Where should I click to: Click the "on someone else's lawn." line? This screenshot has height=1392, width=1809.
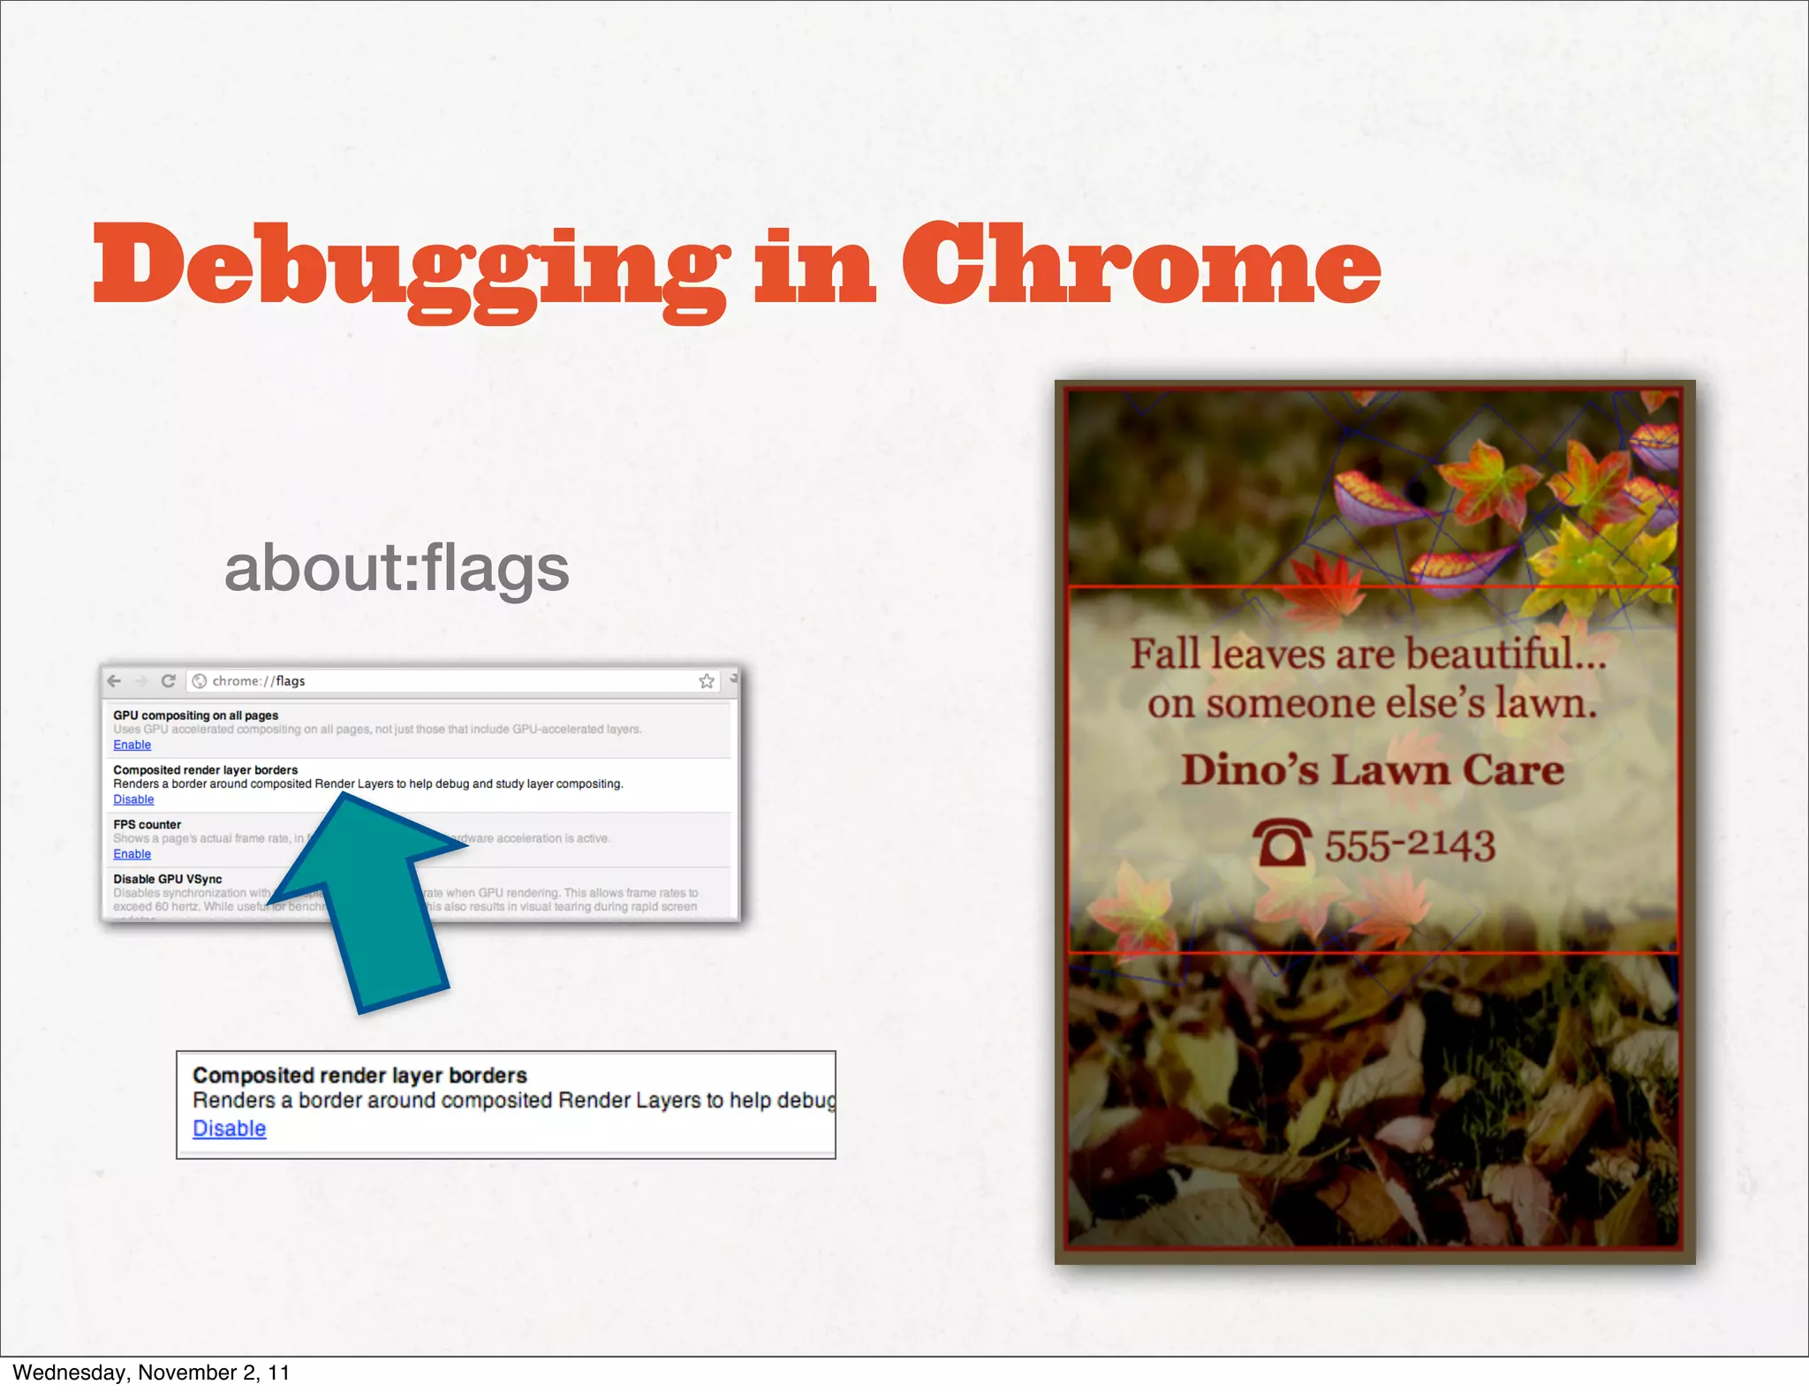[x=1373, y=704]
